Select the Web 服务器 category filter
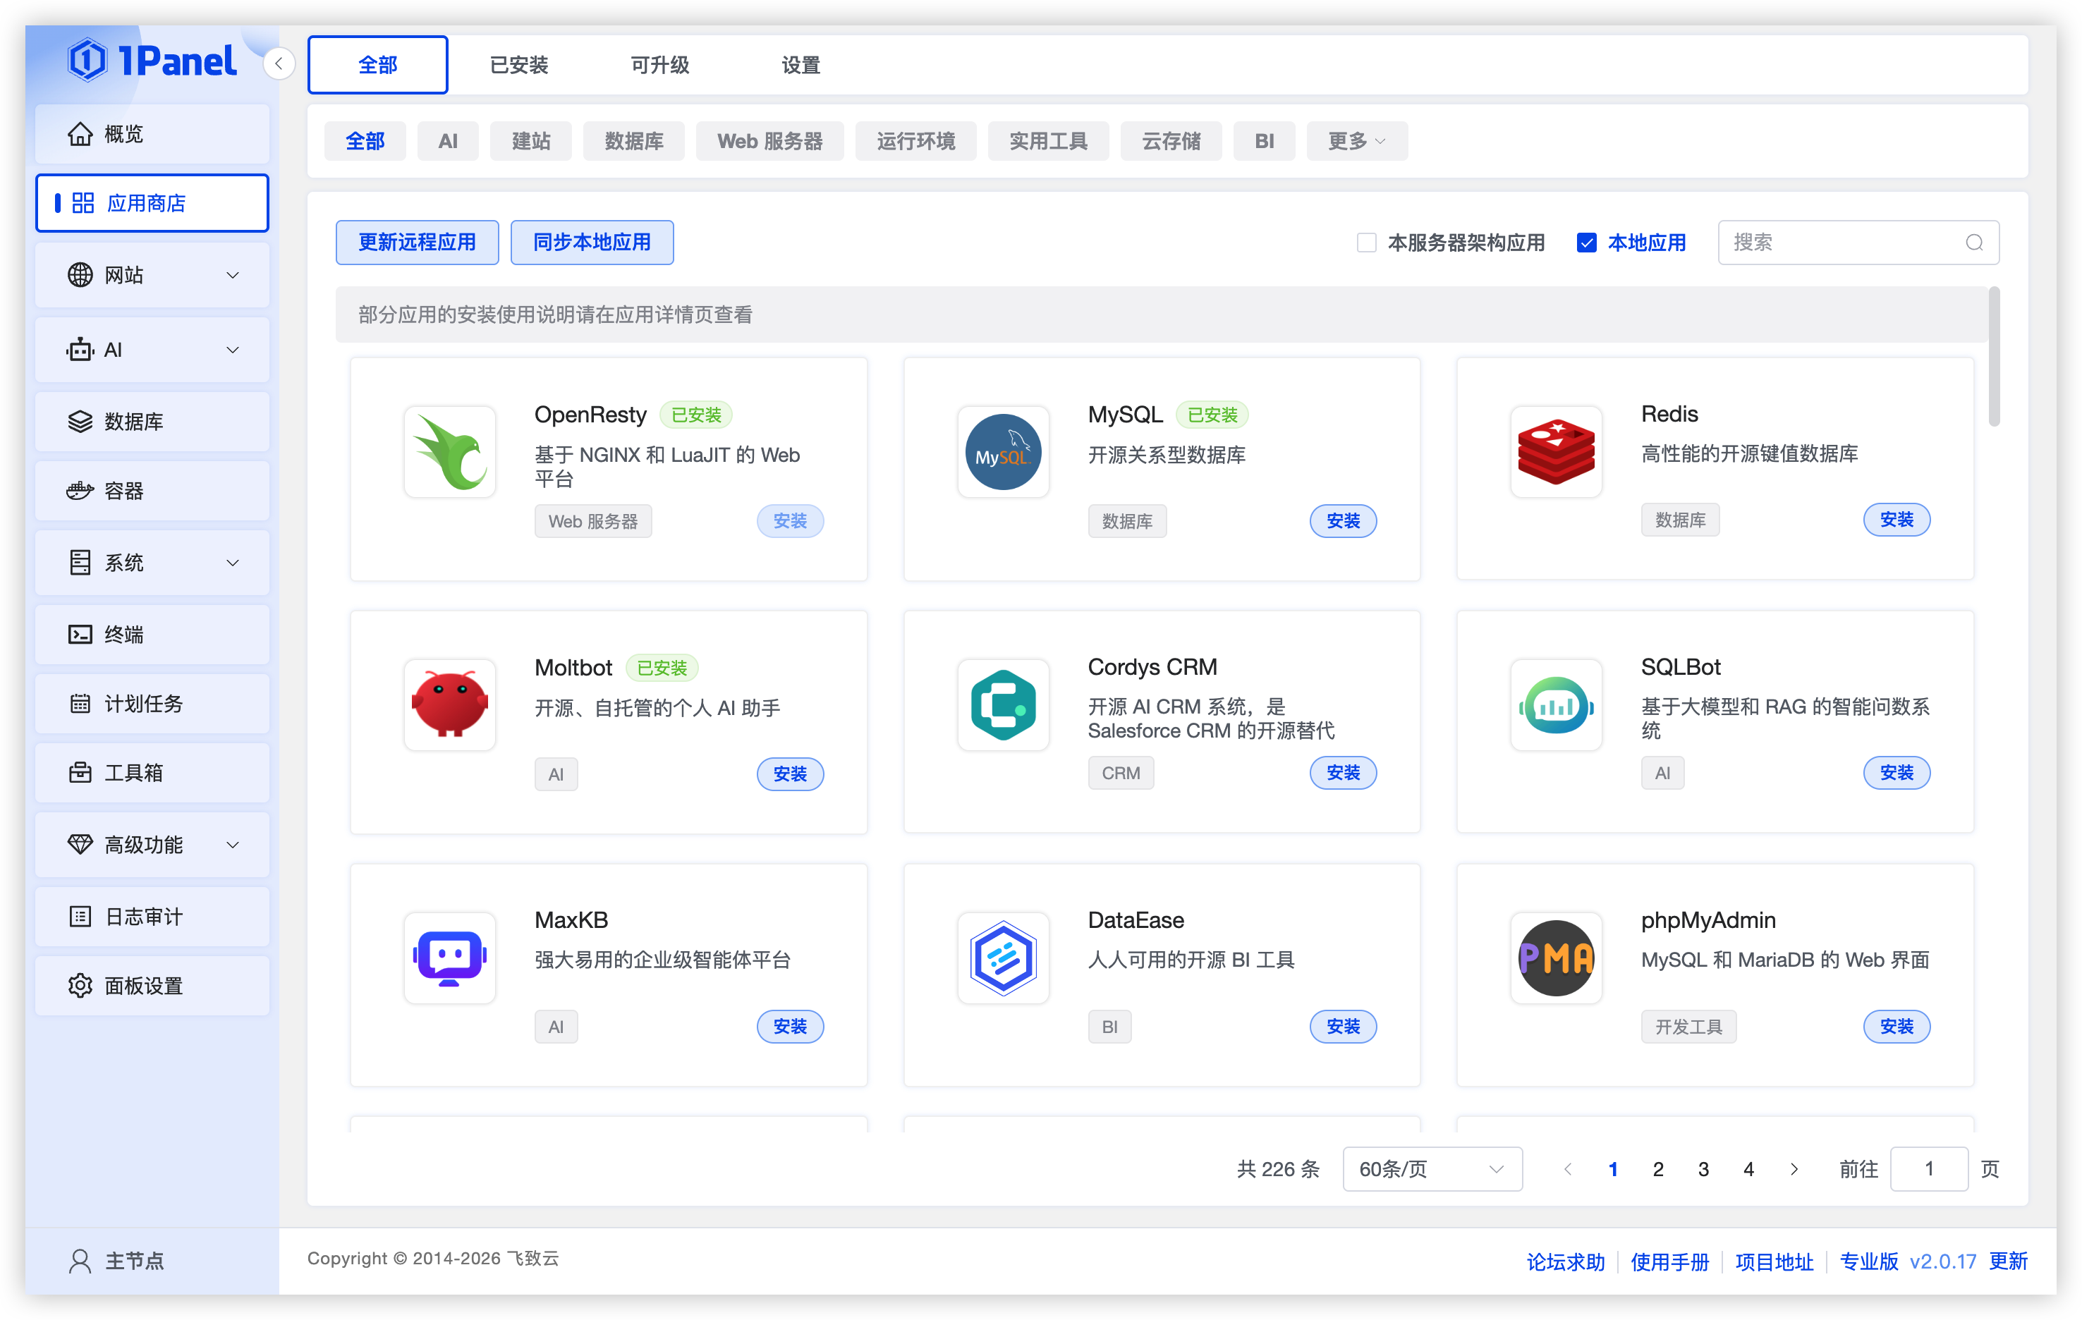Screen dimensions: 2082x1320 click(x=769, y=140)
